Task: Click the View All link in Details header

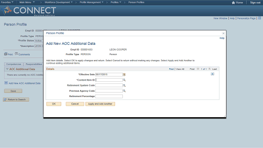Action: pos(180,69)
